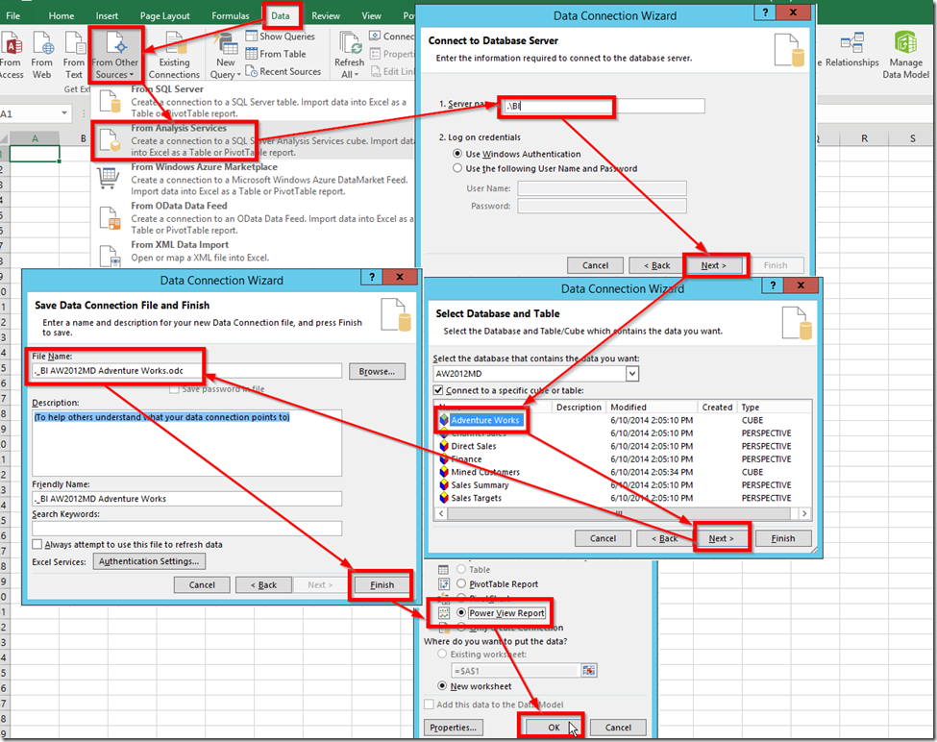
Task: Open help in Save Data Connection wizard
Action: tap(372, 277)
